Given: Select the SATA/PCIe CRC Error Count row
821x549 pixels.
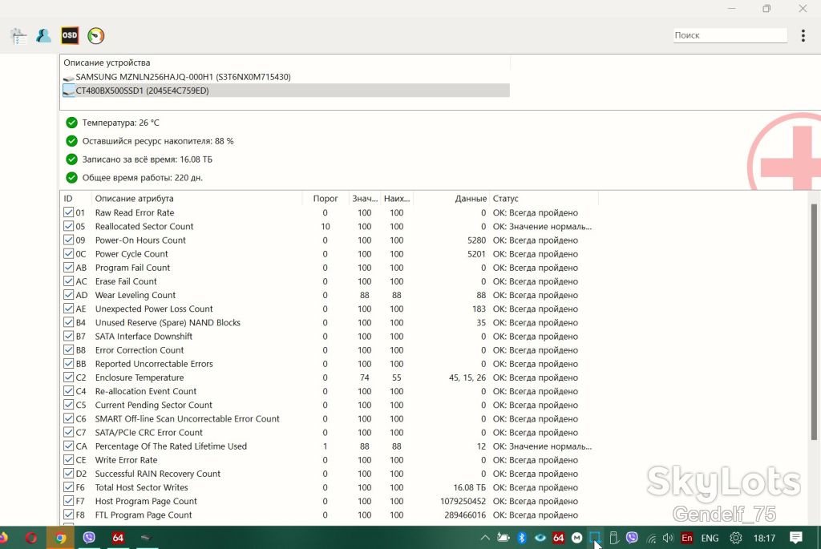Looking at the screenshot, I should click(x=330, y=432).
